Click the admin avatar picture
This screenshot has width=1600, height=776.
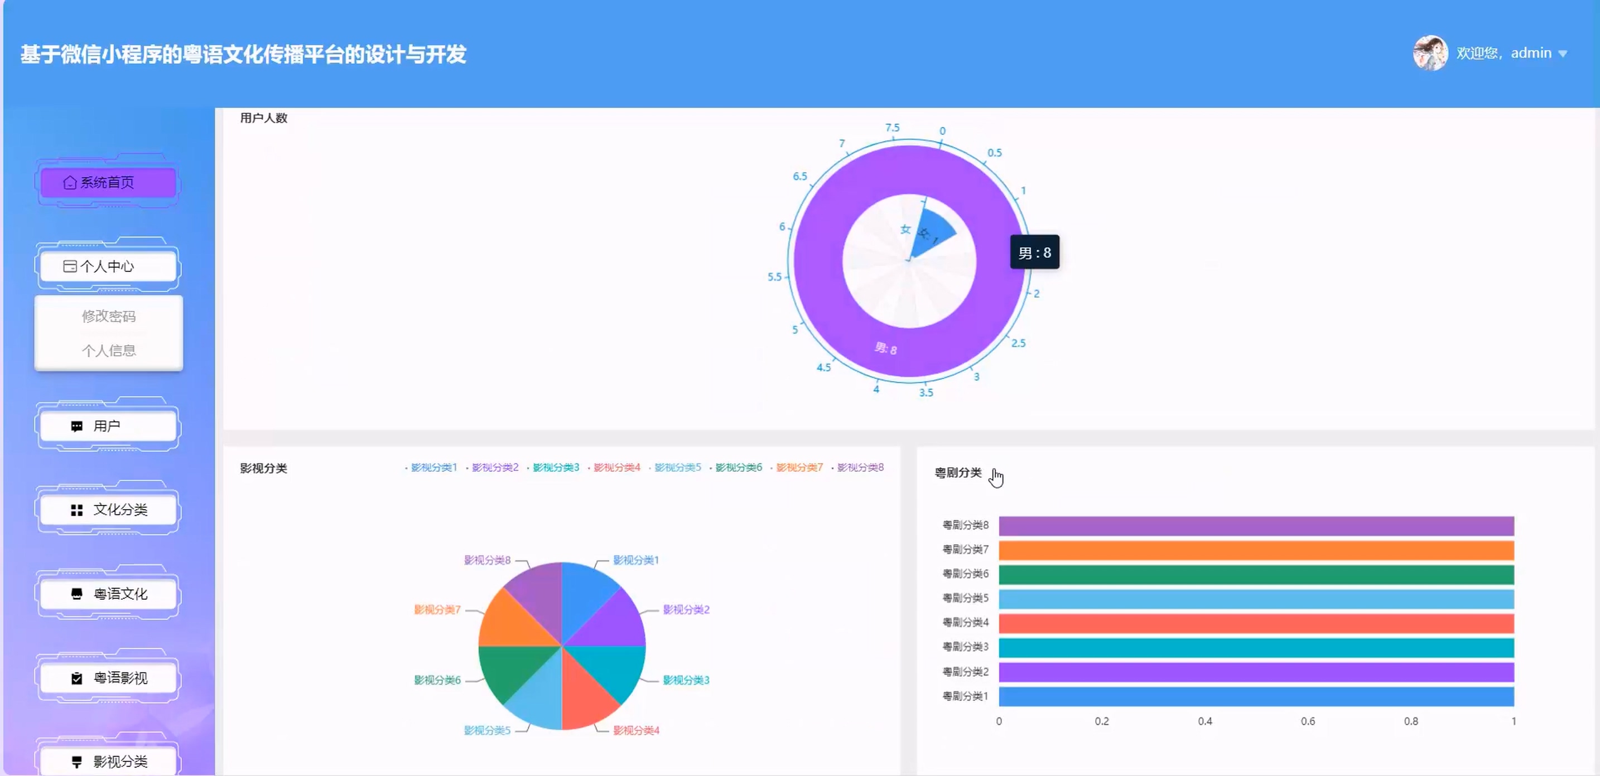coord(1430,54)
